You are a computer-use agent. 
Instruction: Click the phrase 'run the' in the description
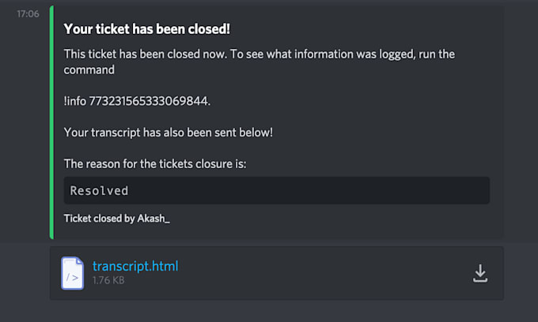[437, 54]
